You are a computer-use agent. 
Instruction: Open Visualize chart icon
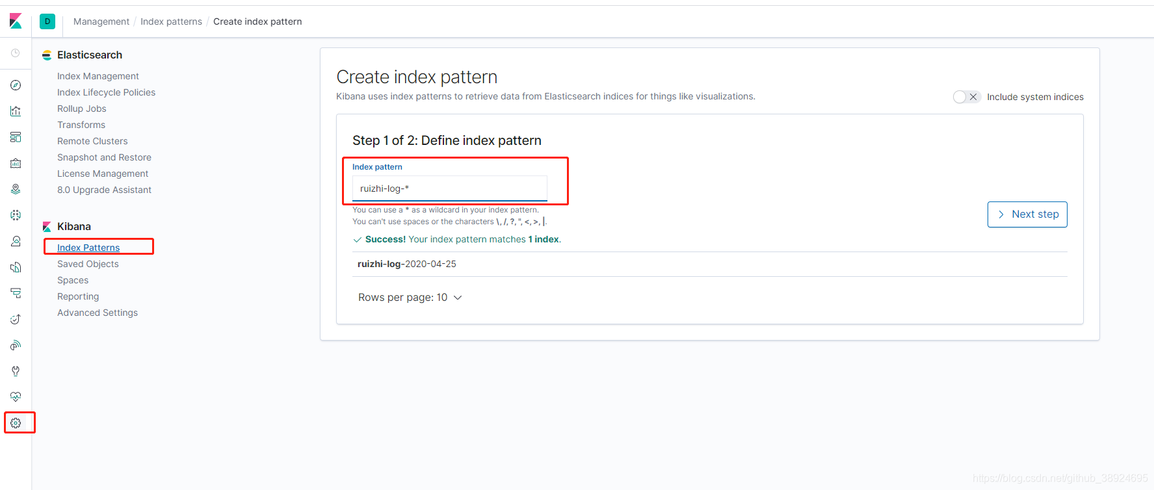(16, 111)
